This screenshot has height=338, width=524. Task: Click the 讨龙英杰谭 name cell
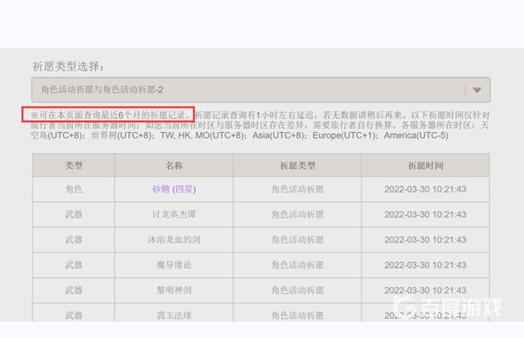click(x=174, y=214)
